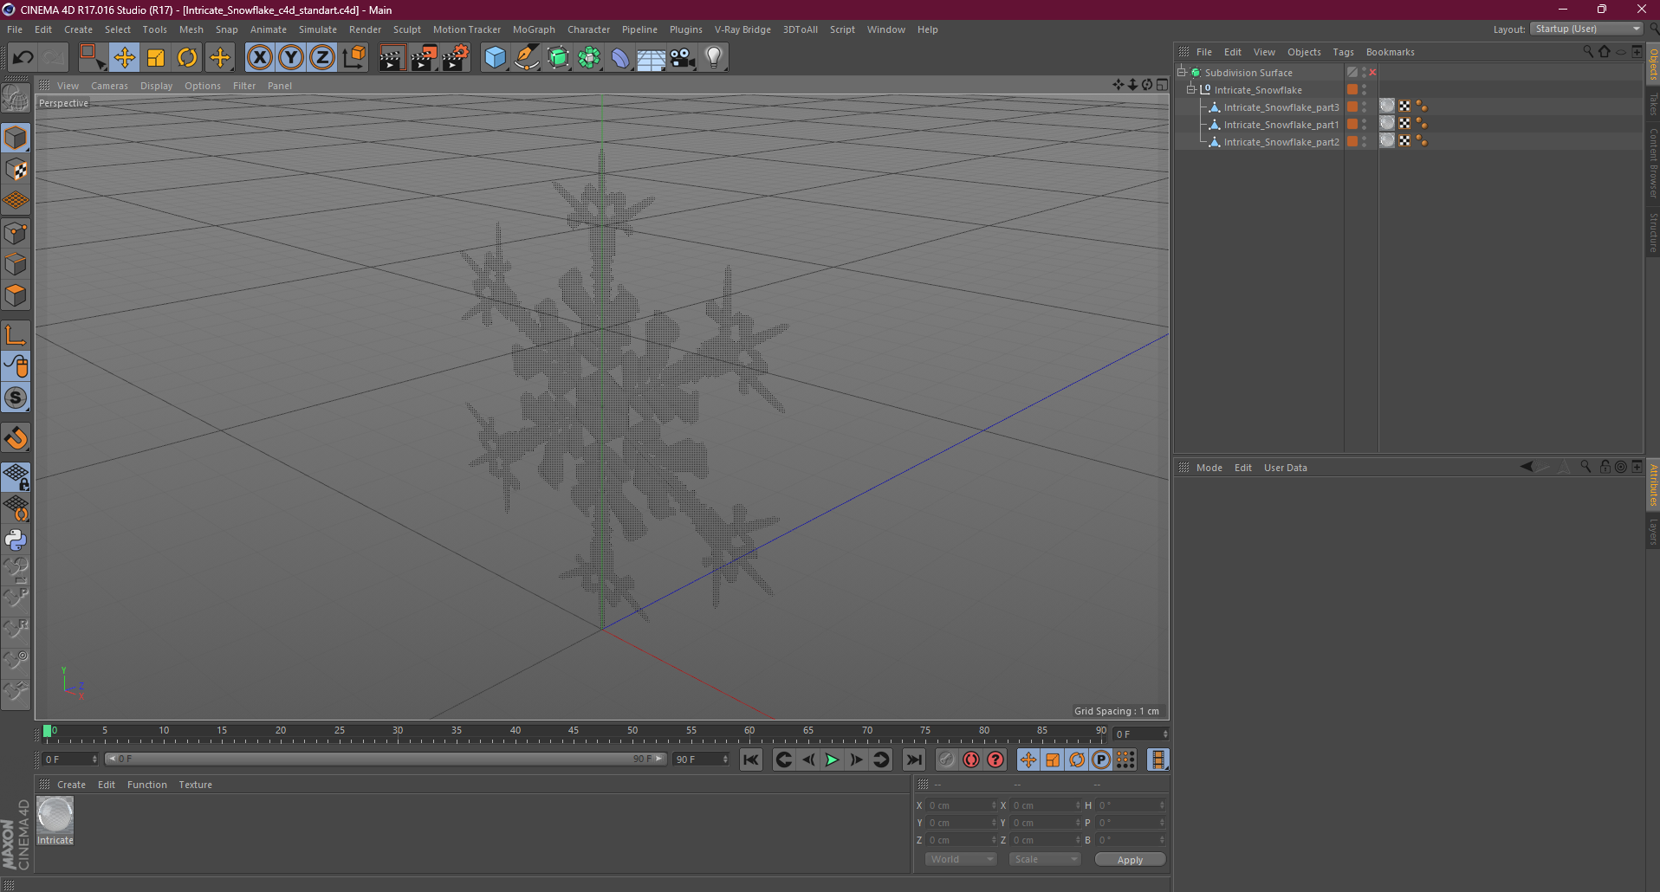Open the World coordinate dropdown
Image resolution: width=1660 pixels, height=892 pixels.
(x=961, y=859)
